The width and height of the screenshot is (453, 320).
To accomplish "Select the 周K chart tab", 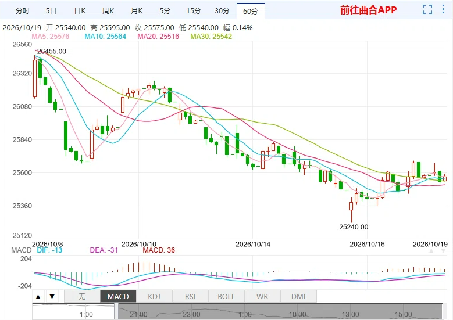I will point(108,10).
